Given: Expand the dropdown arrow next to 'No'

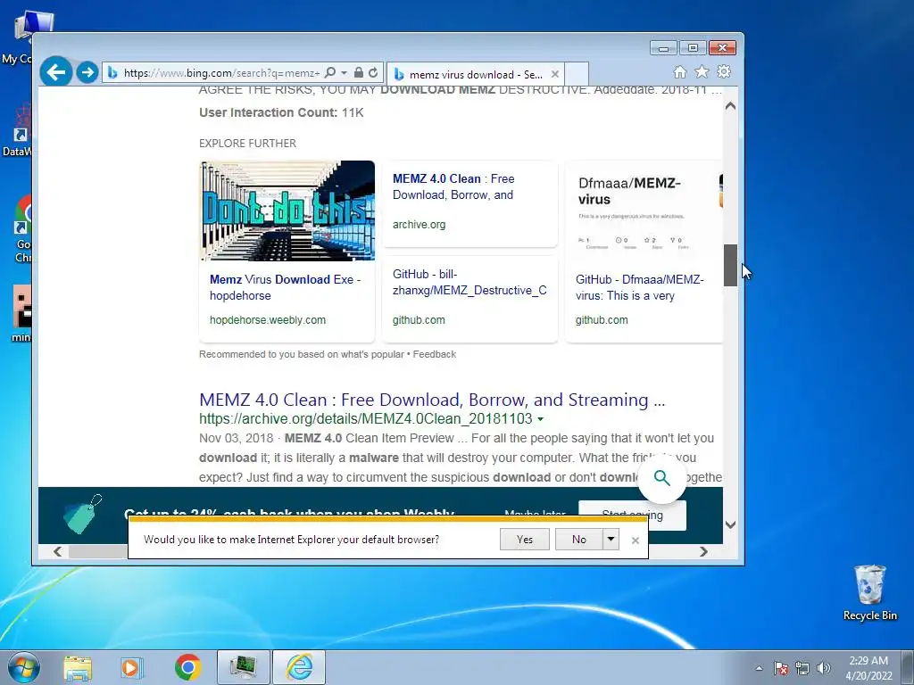Looking at the screenshot, I should pyautogui.click(x=611, y=540).
